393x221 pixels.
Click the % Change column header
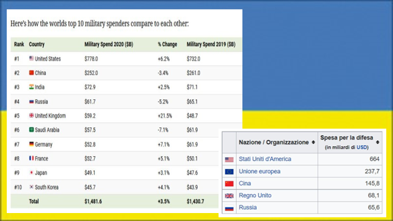(x=168, y=44)
